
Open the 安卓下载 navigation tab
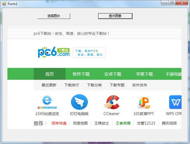pos(113,74)
